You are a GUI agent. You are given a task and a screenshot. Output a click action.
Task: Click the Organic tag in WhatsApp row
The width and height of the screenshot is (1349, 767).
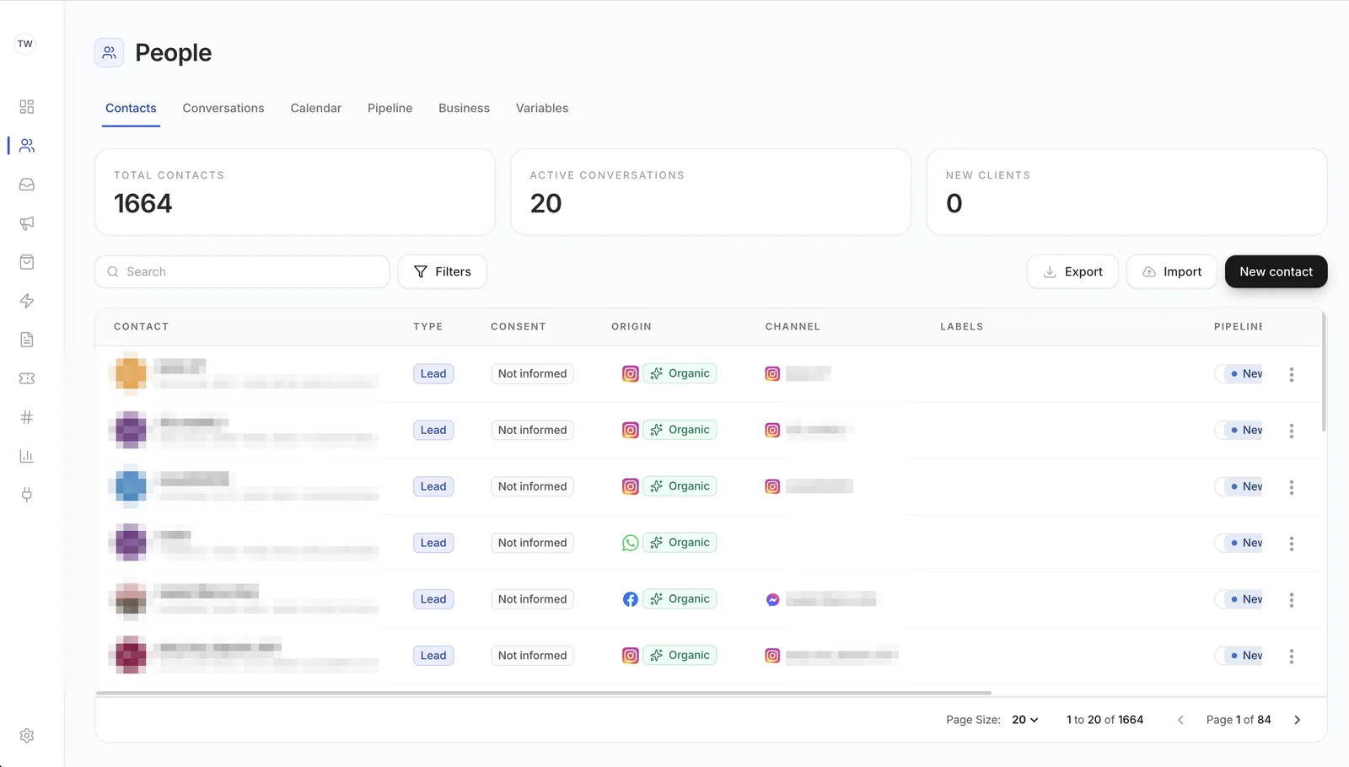(680, 543)
